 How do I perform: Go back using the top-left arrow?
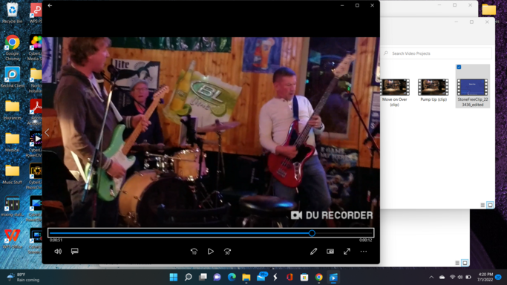pyautogui.click(x=50, y=5)
